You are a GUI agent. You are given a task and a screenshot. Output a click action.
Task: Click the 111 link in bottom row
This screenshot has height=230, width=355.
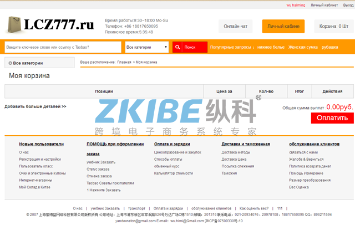click(x=280, y=208)
